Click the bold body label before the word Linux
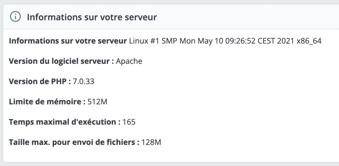The width and height of the screenshot is (339, 166). [68, 41]
